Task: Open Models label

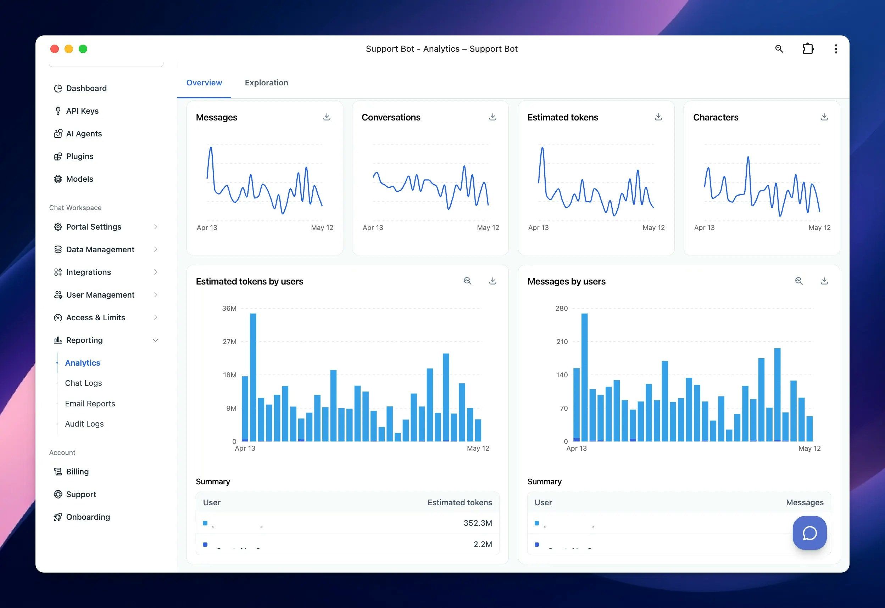Action: [80, 179]
